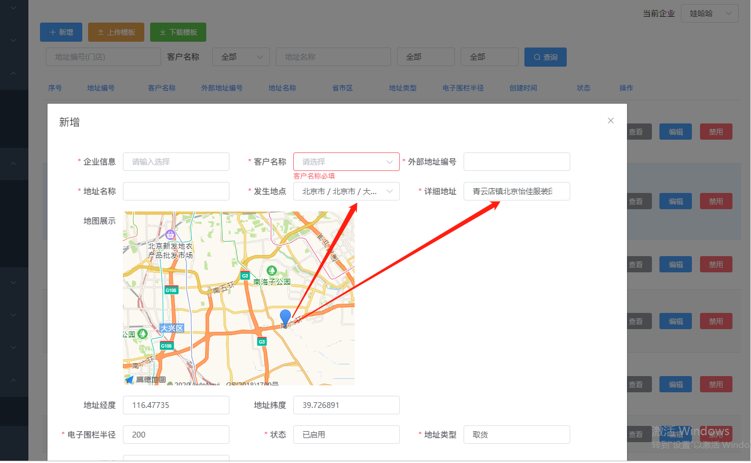Open the 当前企业 娃哈哈 dropdown
The height and width of the screenshot is (463, 751).
click(710, 13)
